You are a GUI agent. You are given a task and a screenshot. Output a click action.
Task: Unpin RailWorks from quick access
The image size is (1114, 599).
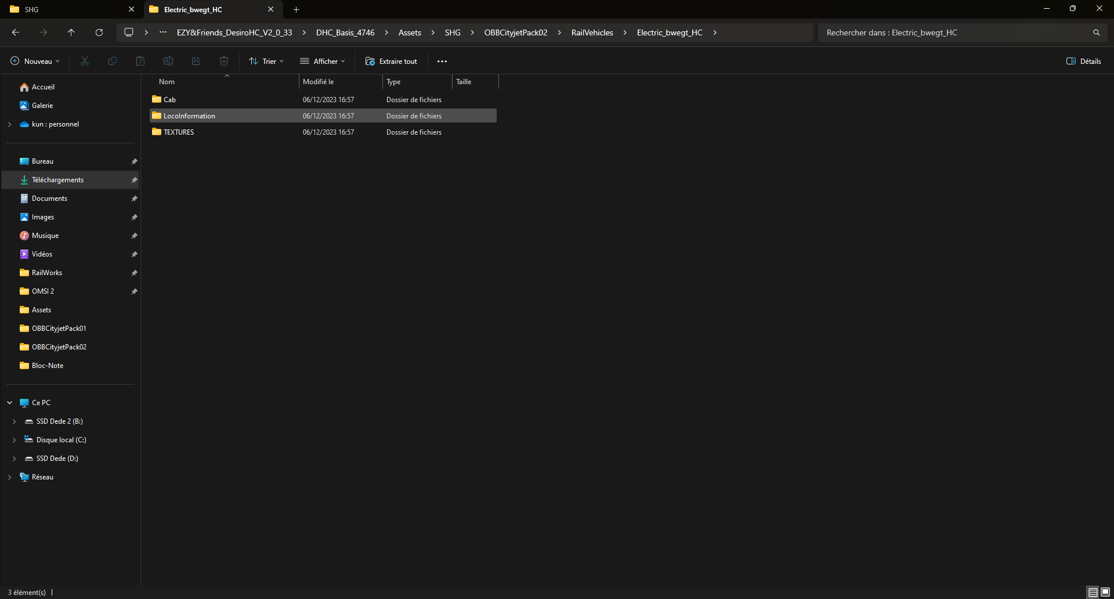coord(134,273)
